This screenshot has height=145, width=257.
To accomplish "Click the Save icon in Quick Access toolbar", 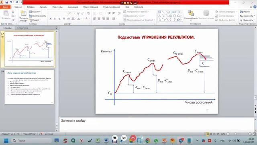I will tap(7, 2).
